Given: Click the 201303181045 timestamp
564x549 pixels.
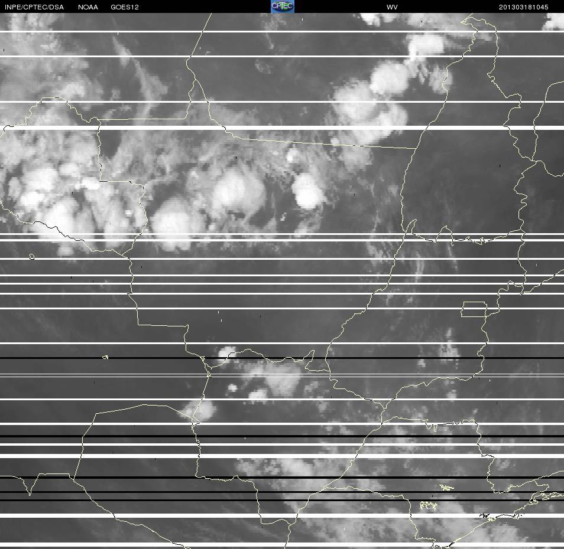Looking at the screenshot, I should (x=523, y=7).
